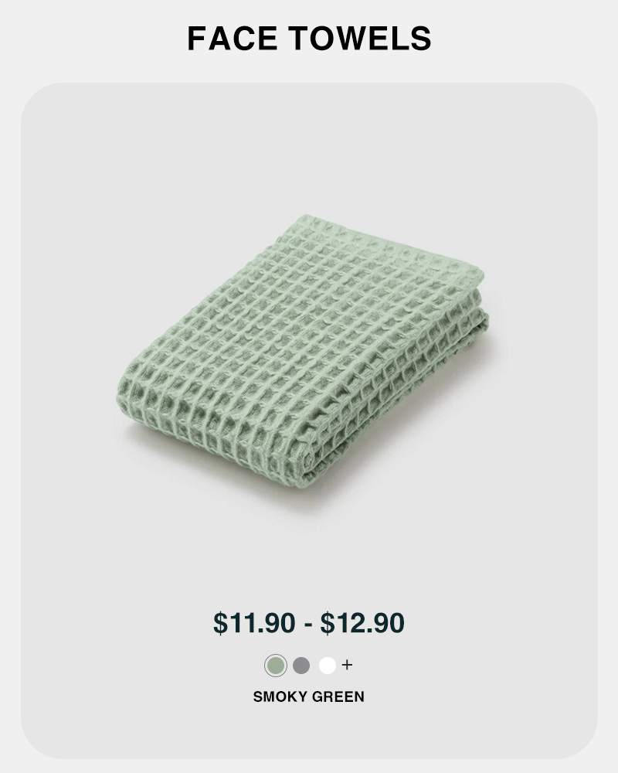Tap the middle gray circle swatch
This screenshot has height=773, width=618.
(x=301, y=665)
